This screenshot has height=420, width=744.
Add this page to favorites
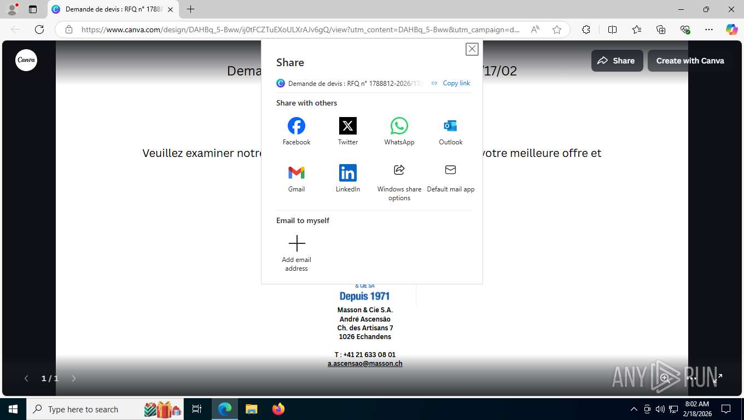pyautogui.click(x=557, y=30)
